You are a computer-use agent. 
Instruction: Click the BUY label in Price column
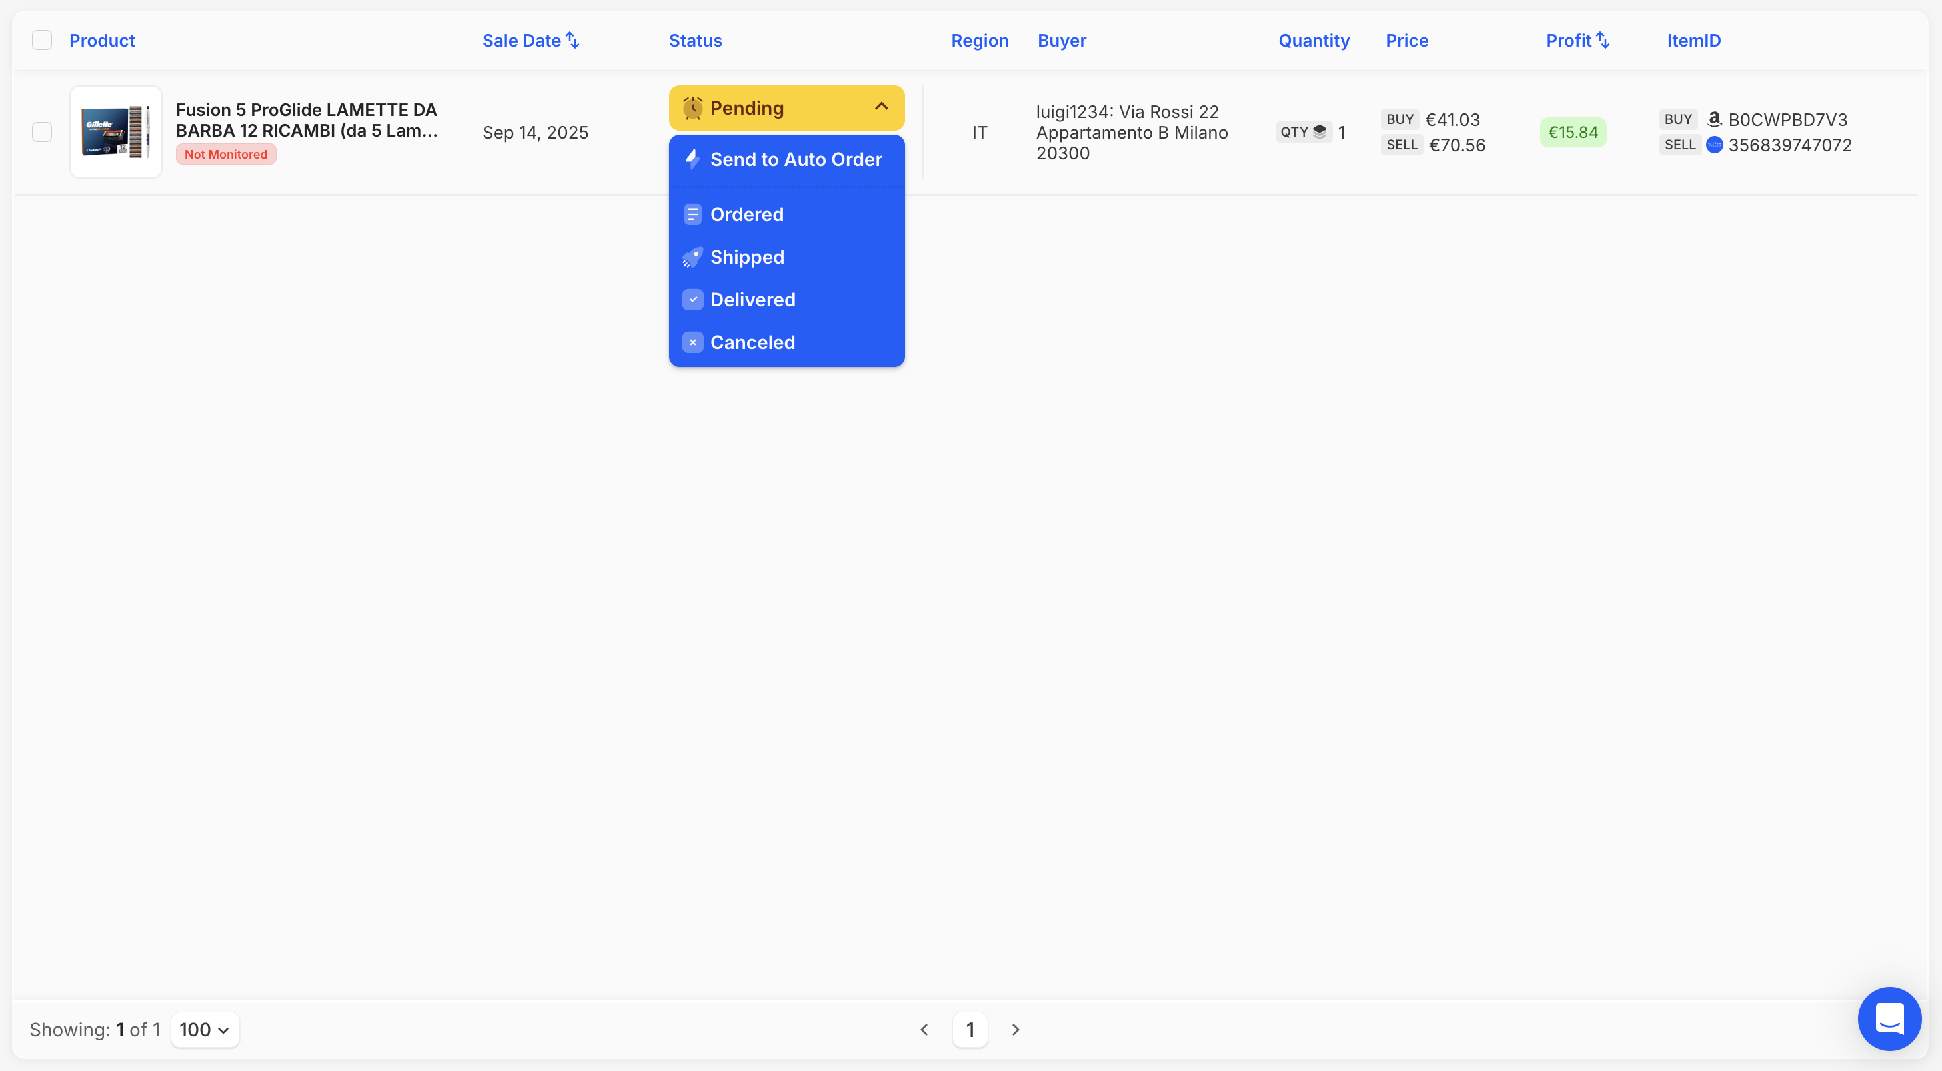[x=1400, y=119]
